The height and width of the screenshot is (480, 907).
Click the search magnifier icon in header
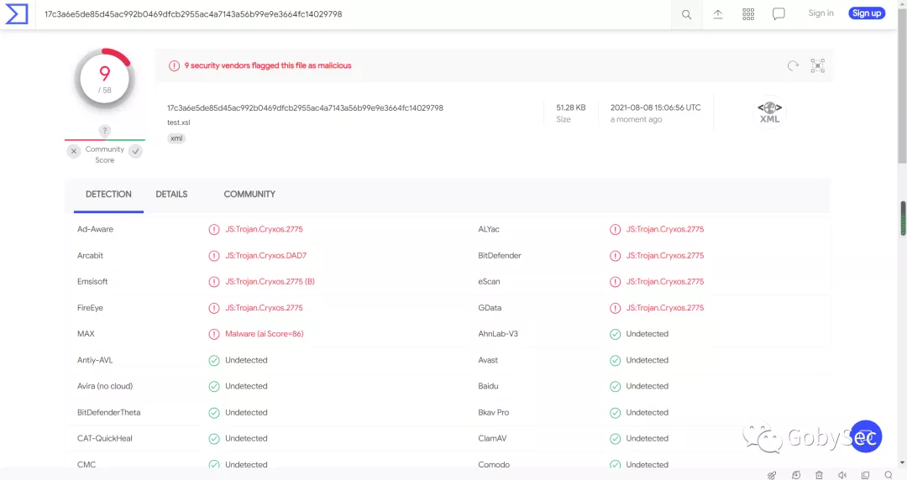(x=687, y=14)
